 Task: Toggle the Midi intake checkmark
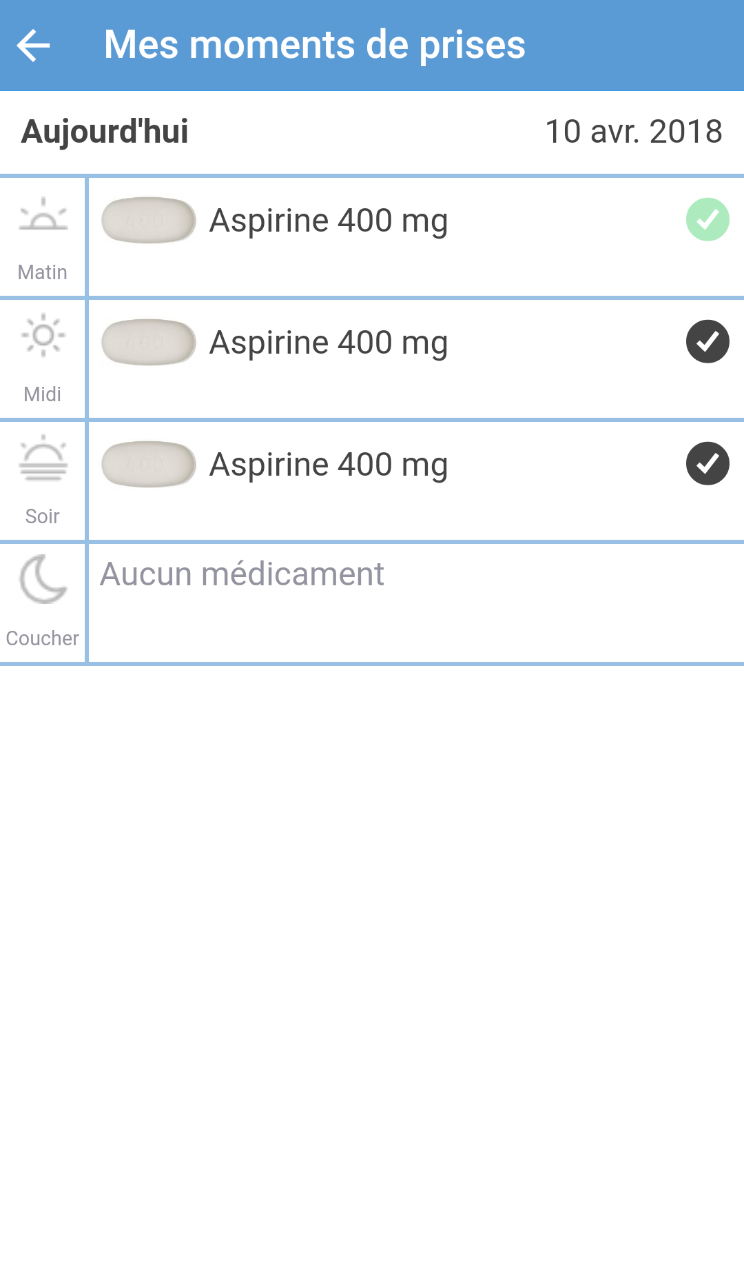707,341
